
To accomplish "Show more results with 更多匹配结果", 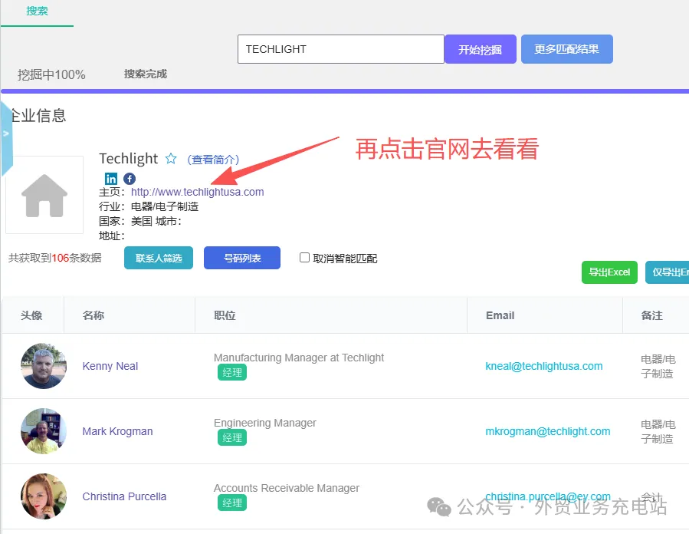I will tap(567, 49).
